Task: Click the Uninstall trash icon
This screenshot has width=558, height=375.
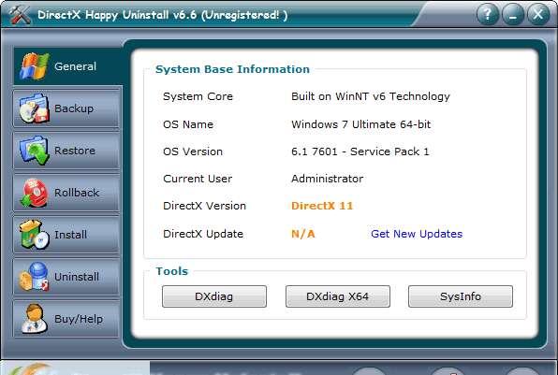Action: click(34, 277)
